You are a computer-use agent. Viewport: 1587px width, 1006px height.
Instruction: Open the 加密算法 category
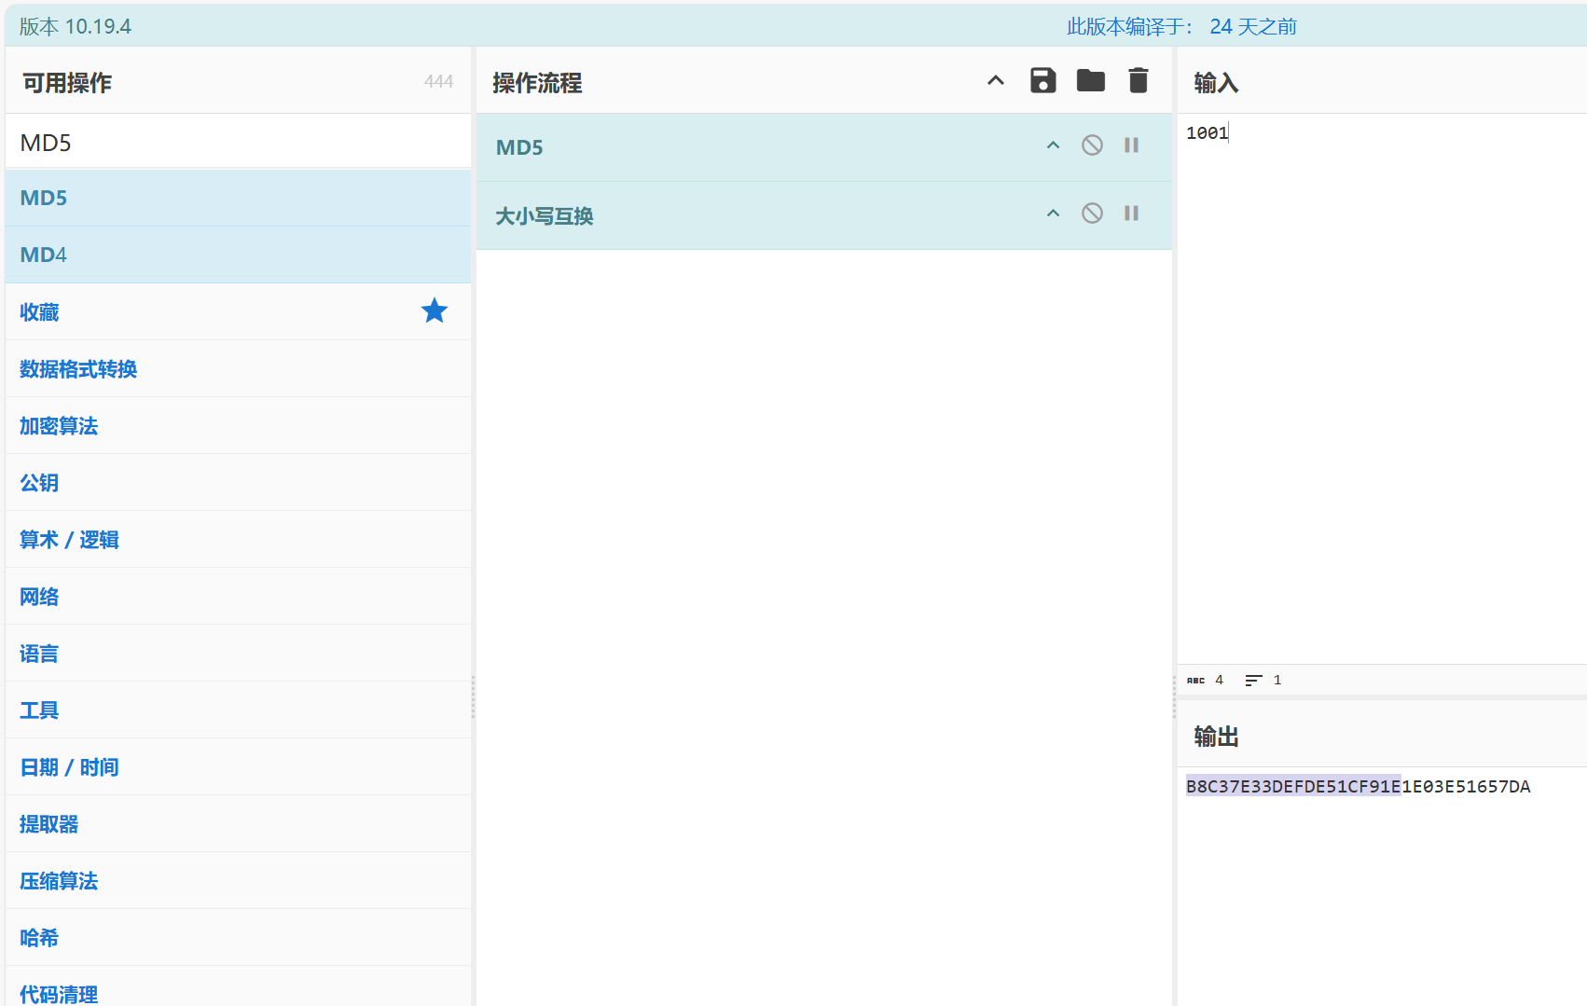pos(59,426)
